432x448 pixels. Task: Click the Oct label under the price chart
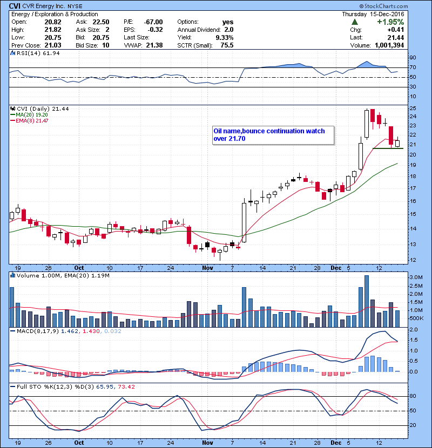coord(79,268)
